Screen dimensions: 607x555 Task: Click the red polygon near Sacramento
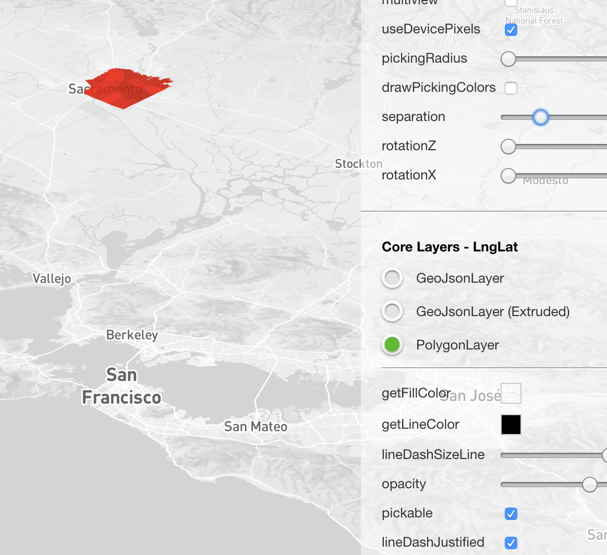(x=125, y=88)
